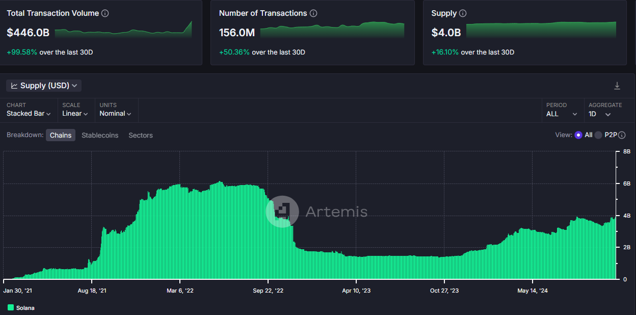This screenshot has width=636, height=315.
Task: Open the Supply (USD) metric dropdown
Action: click(x=44, y=86)
